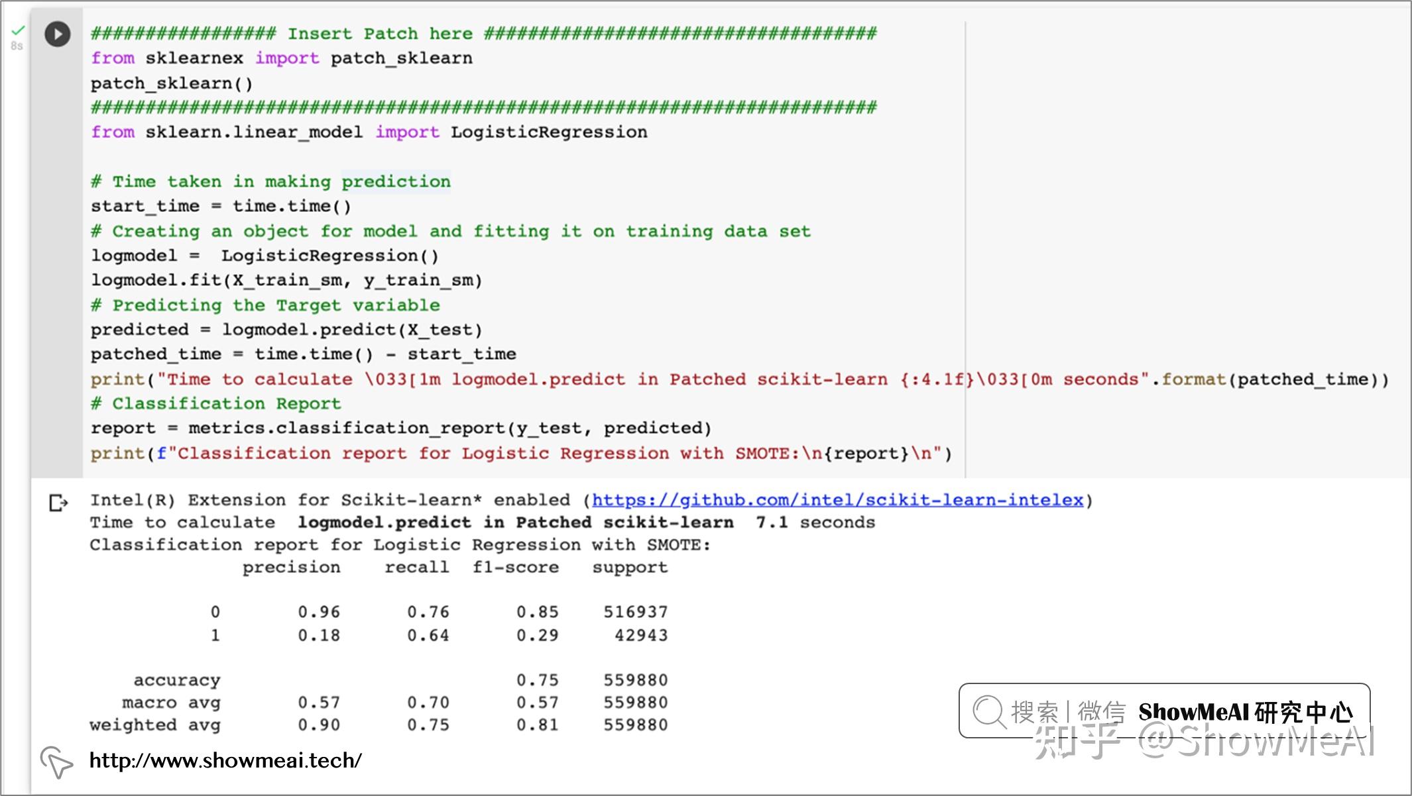1412x796 pixels.
Task: Click the 8s execution time label
Action: point(17,46)
